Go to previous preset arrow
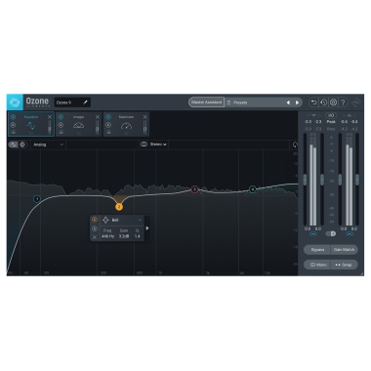This screenshot has height=371, width=371. (288, 103)
